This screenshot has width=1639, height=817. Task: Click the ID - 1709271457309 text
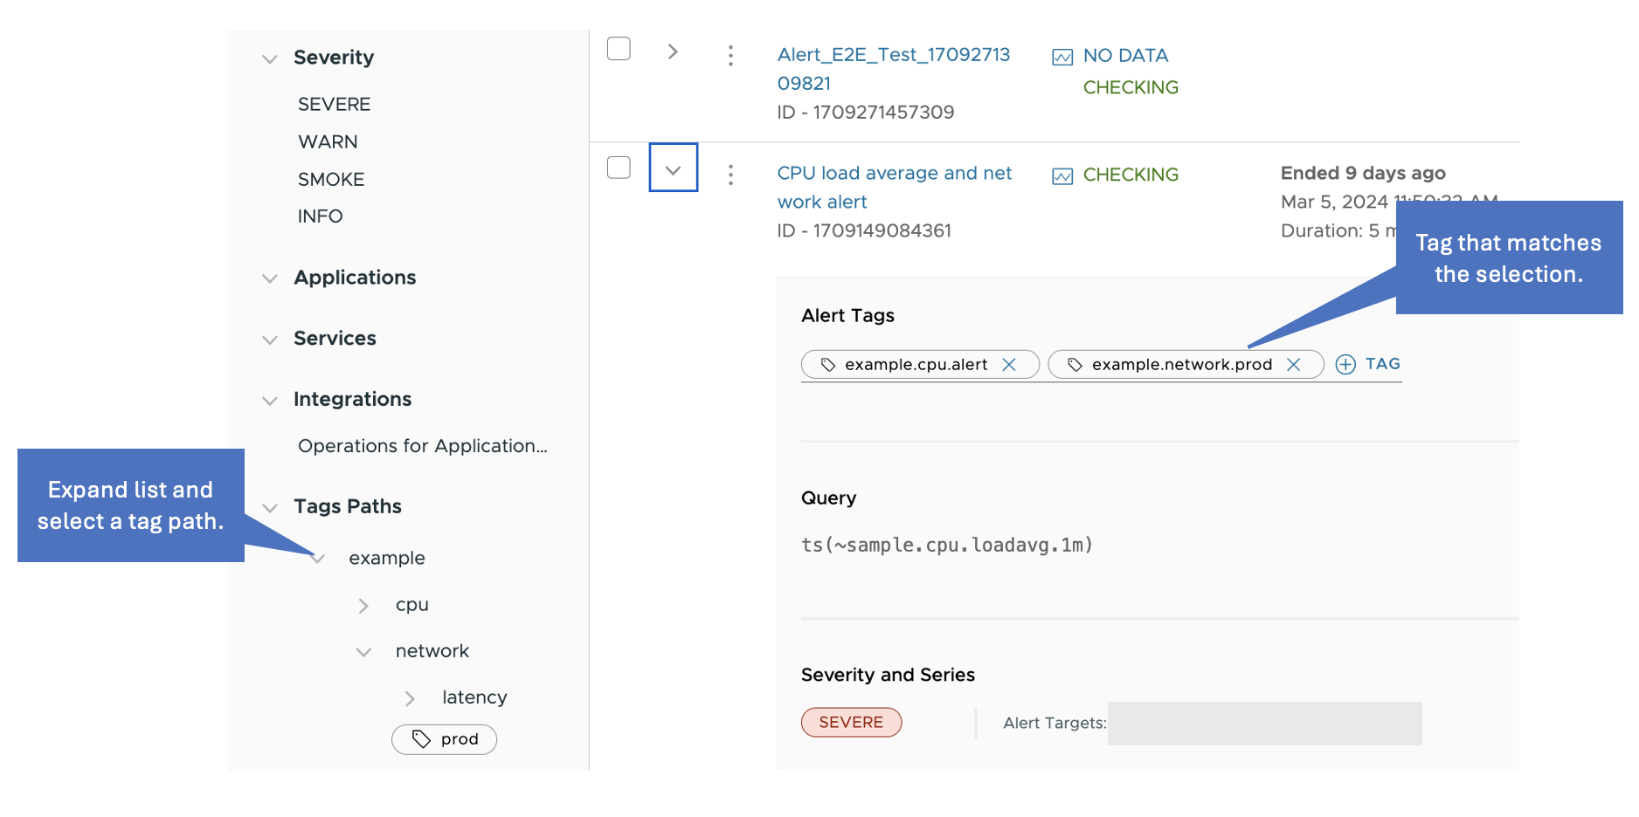pyautogui.click(x=866, y=113)
